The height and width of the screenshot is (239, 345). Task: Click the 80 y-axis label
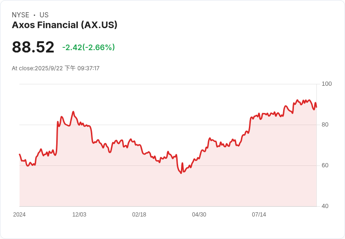pos(325,125)
